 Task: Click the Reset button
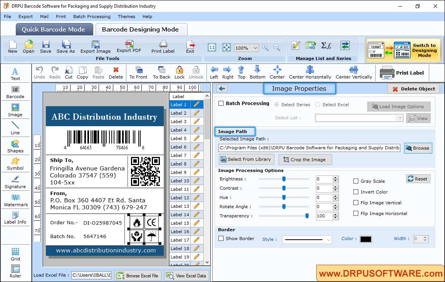click(x=418, y=179)
